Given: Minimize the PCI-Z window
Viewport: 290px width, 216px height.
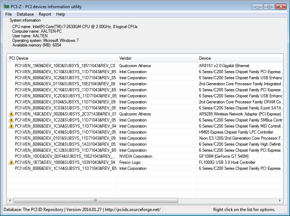Looking at the screenshot, I should click(x=257, y=7).
